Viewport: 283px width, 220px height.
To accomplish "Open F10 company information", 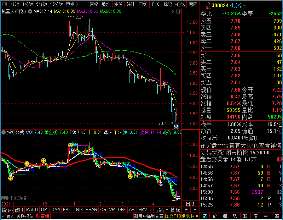I will coord(156,4).
